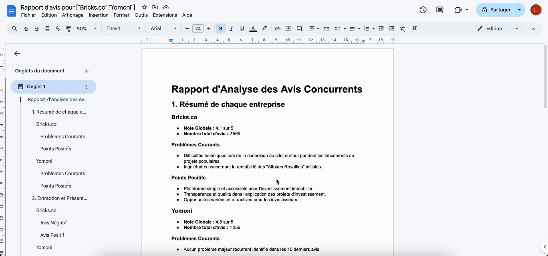The width and height of the screenshot is (548, 256).
Task: Clear formatting of selected text
Action: [x=403, y=28]
